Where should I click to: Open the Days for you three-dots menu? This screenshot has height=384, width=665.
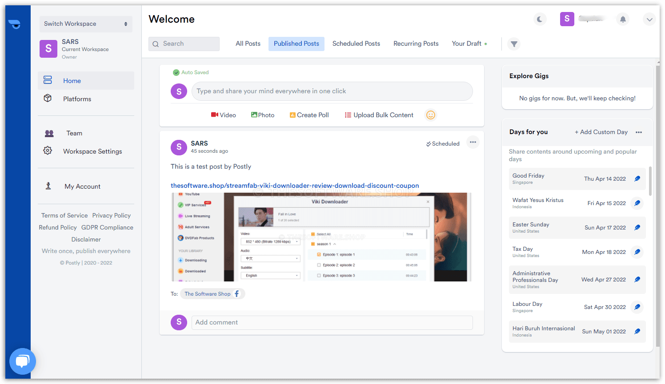(639, 132)
